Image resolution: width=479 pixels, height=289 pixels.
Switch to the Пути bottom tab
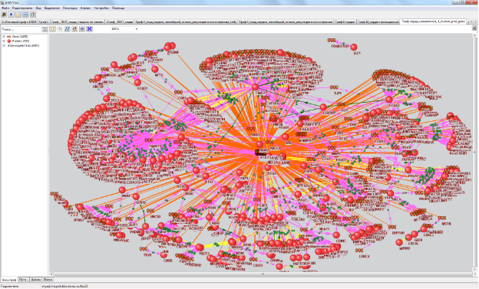pos(23,280)
